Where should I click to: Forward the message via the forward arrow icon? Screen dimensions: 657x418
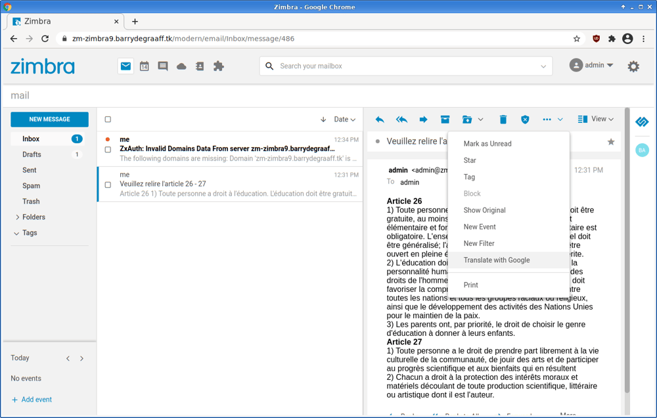pyautogui.click(x=423, y=119)
